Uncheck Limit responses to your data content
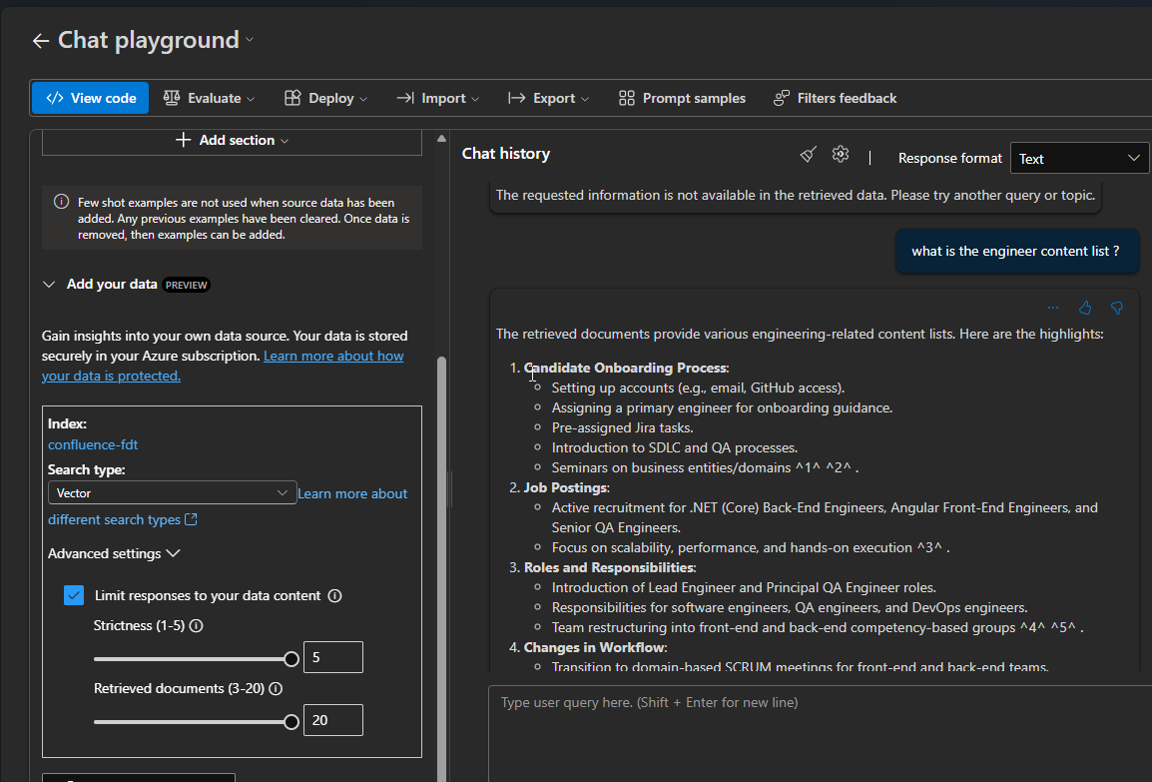This screenshot has height=782, width=1152. [x=74, y=595]
